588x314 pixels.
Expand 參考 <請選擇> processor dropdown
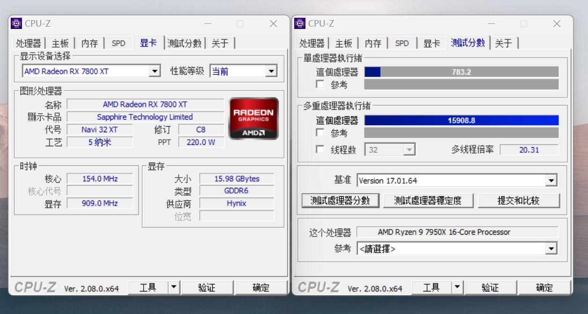click(552, 249)
